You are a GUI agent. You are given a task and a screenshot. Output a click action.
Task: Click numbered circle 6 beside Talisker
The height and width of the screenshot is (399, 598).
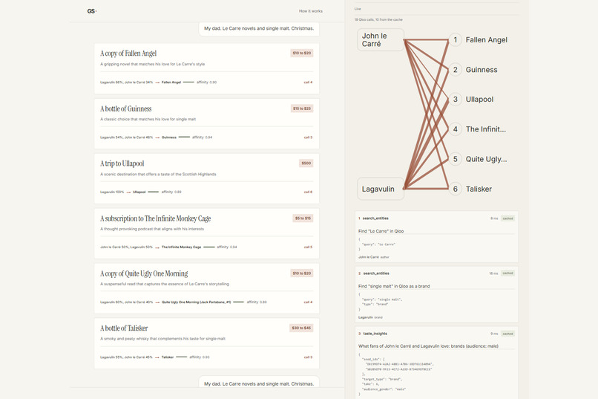[x=455, y=189]
